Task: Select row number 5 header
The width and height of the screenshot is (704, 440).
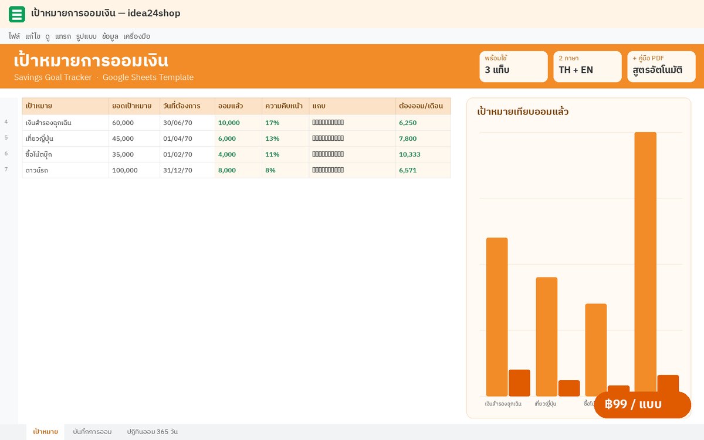Action: pos(6,138)
